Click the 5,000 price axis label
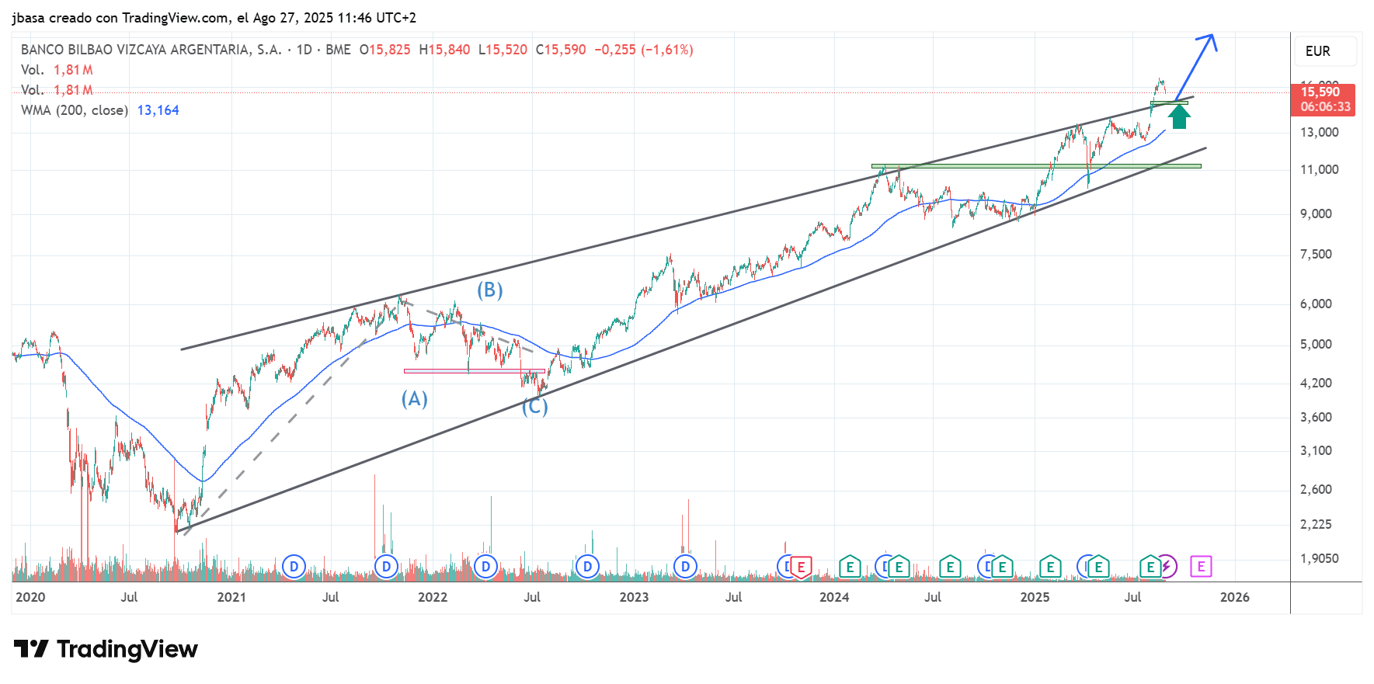Viewport: 1374px width, 684px height. [x=1317, y=345]
